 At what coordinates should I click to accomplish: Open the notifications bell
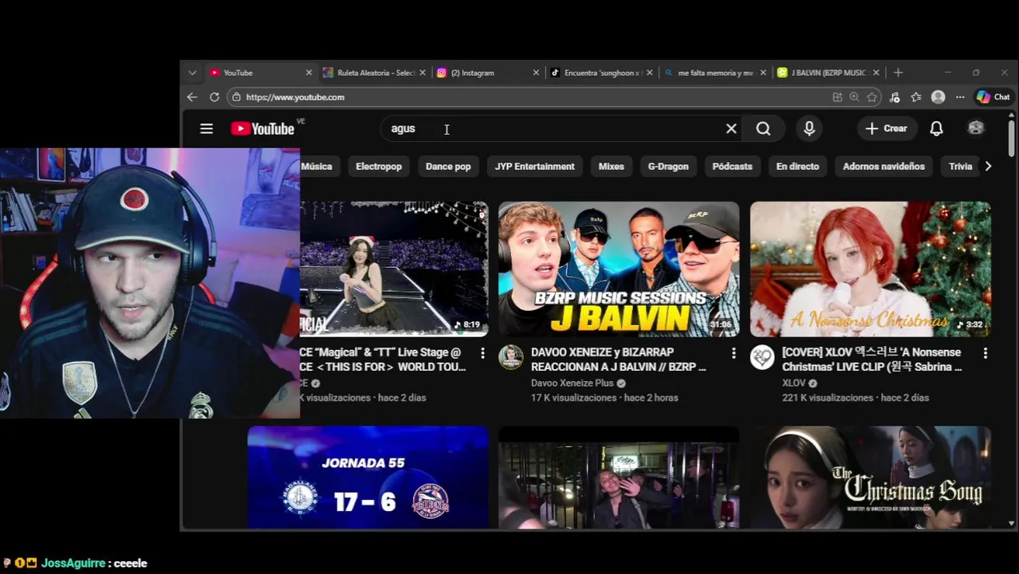point(936,128)
